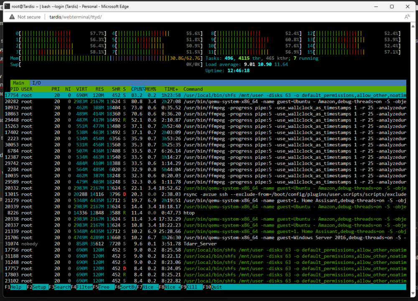The width and height of the screenshot is (418, 301).
Task: Click the CPU 4 meter showing 55.6%
Action: [x=157, y=33]
